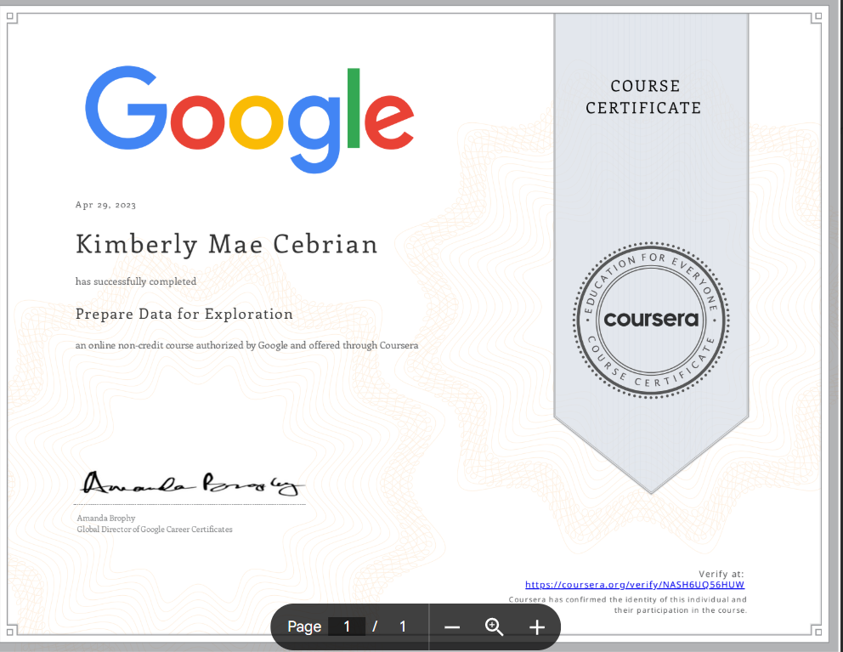Screen dimensions: 843x652
Task: Click the COURSE CERTIFICATE heading
Action: [643, 97]
